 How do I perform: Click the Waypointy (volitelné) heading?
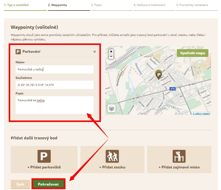[x=35, y=27]
